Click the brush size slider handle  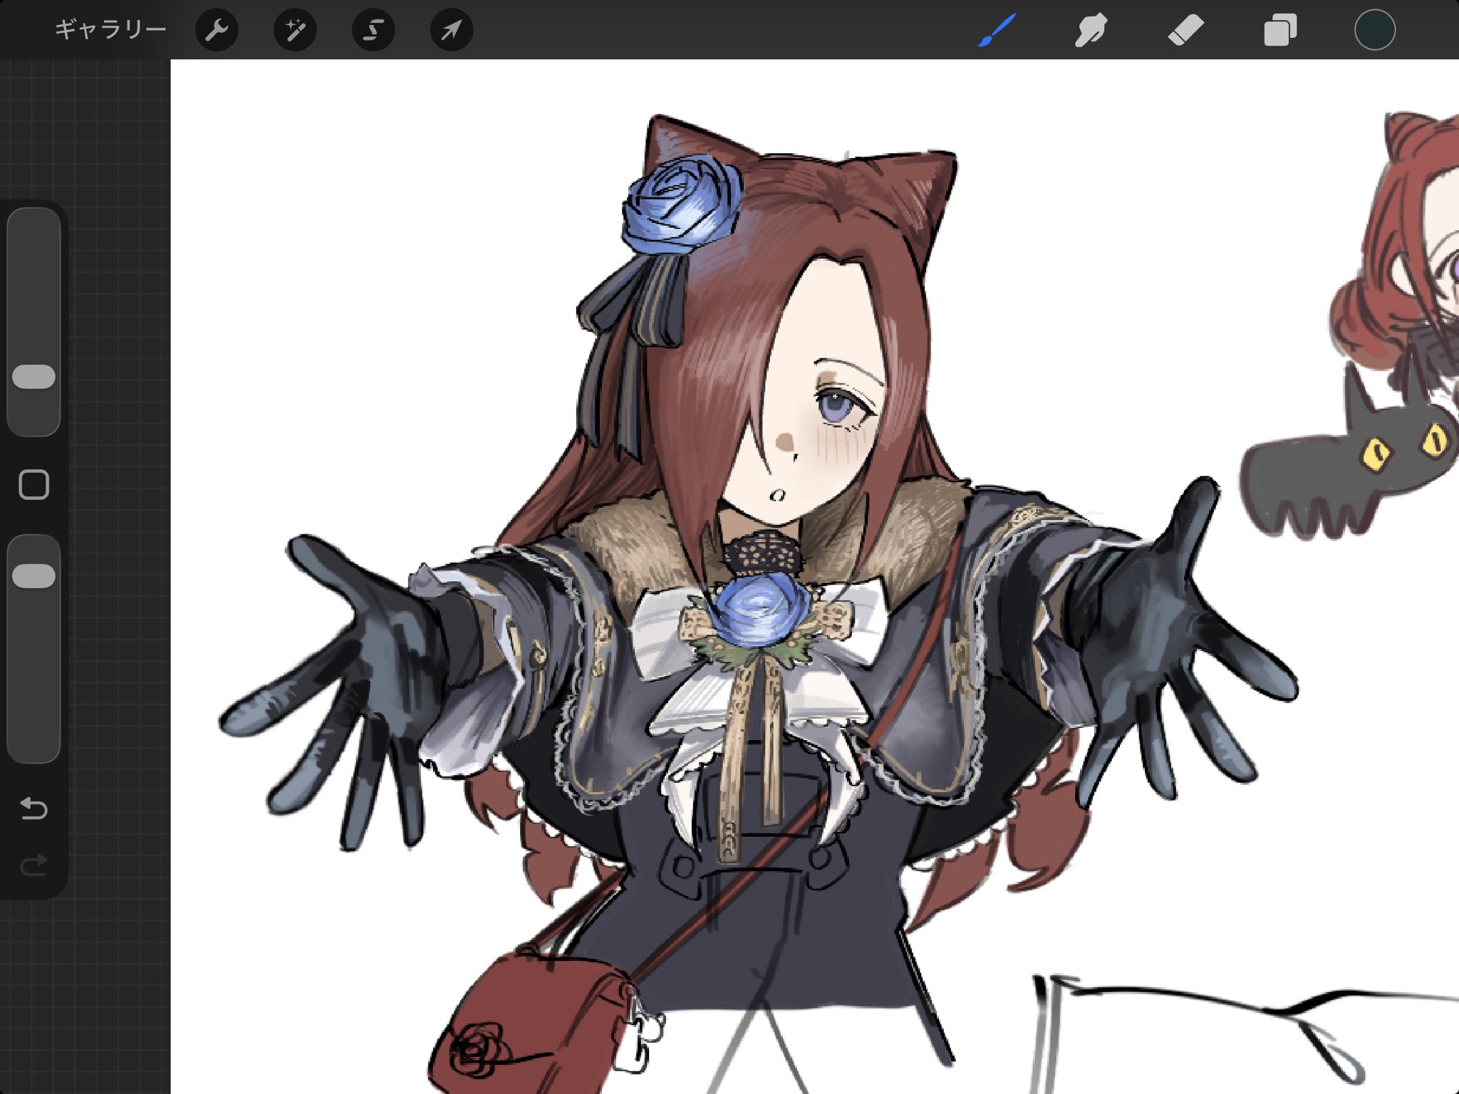[33, 377]
